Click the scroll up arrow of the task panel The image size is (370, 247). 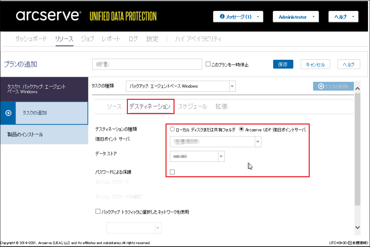357,89
